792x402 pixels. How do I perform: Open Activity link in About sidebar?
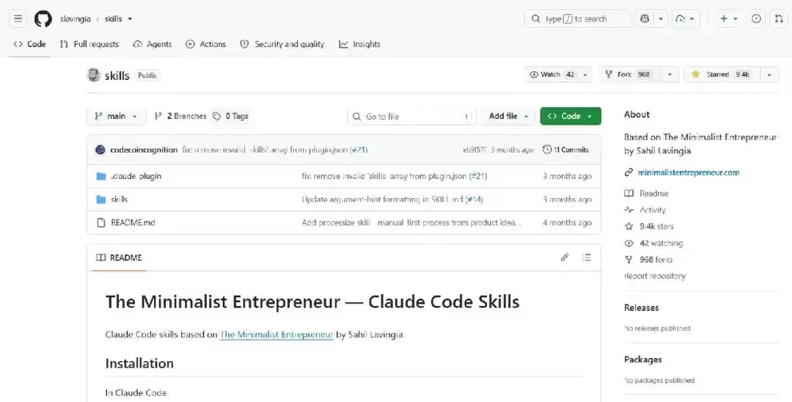point(645,210)
